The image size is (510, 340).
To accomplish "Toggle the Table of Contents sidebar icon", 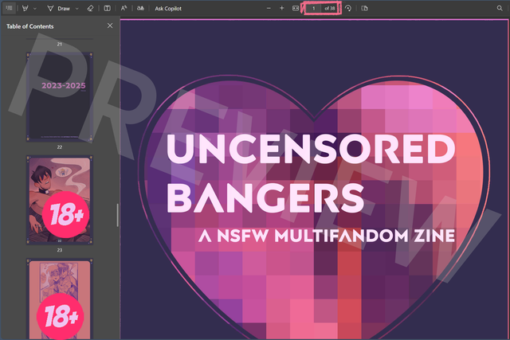I will [x=9, y=8].
